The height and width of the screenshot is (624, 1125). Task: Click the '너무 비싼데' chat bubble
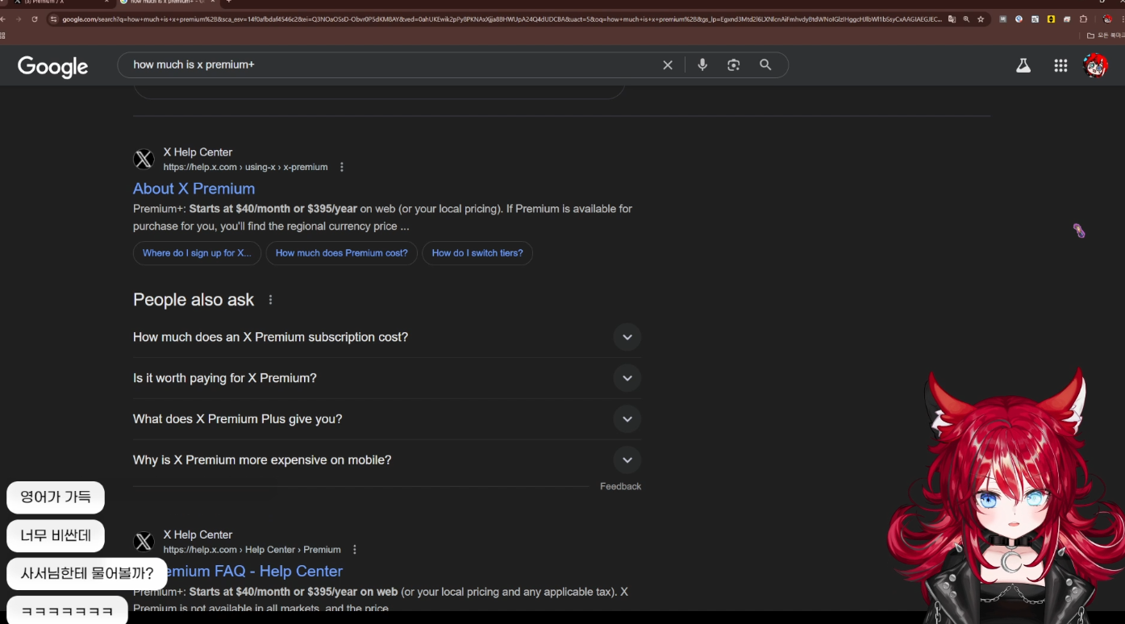tap(56, 535)
